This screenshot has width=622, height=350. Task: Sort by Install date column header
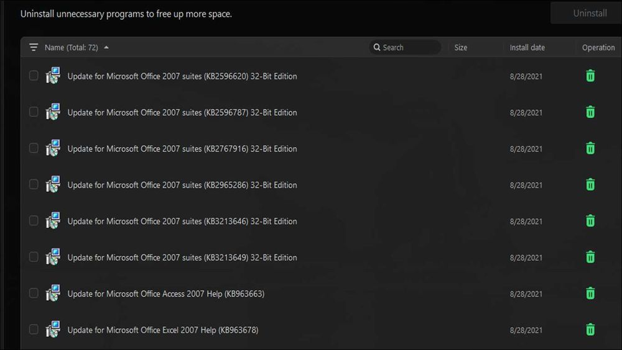[x=527, y=48]
